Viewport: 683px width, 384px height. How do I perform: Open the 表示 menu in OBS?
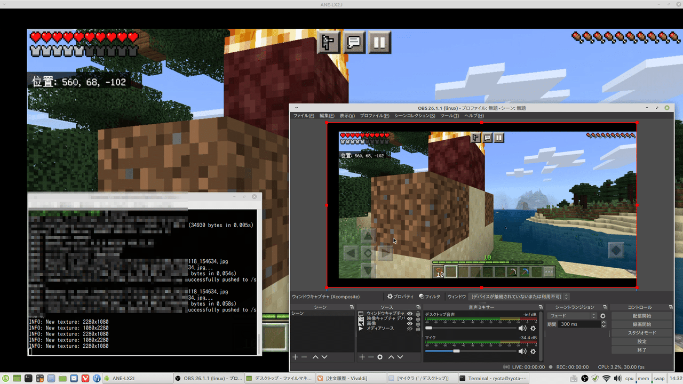[347, 116]
